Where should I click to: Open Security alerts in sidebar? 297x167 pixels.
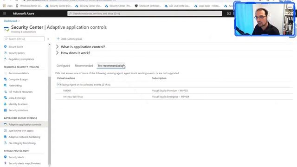coord(16,157)
